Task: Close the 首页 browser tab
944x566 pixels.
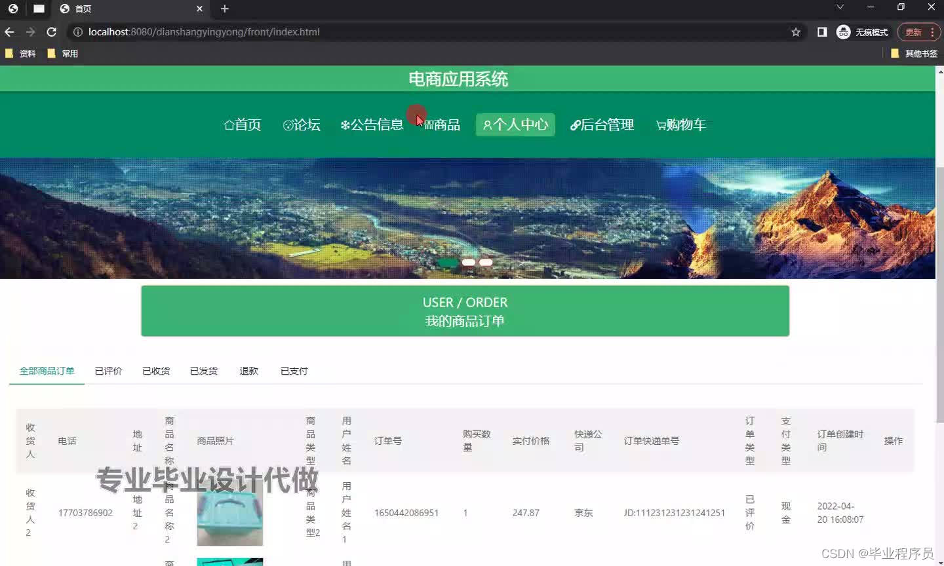Action: (200, 9)
